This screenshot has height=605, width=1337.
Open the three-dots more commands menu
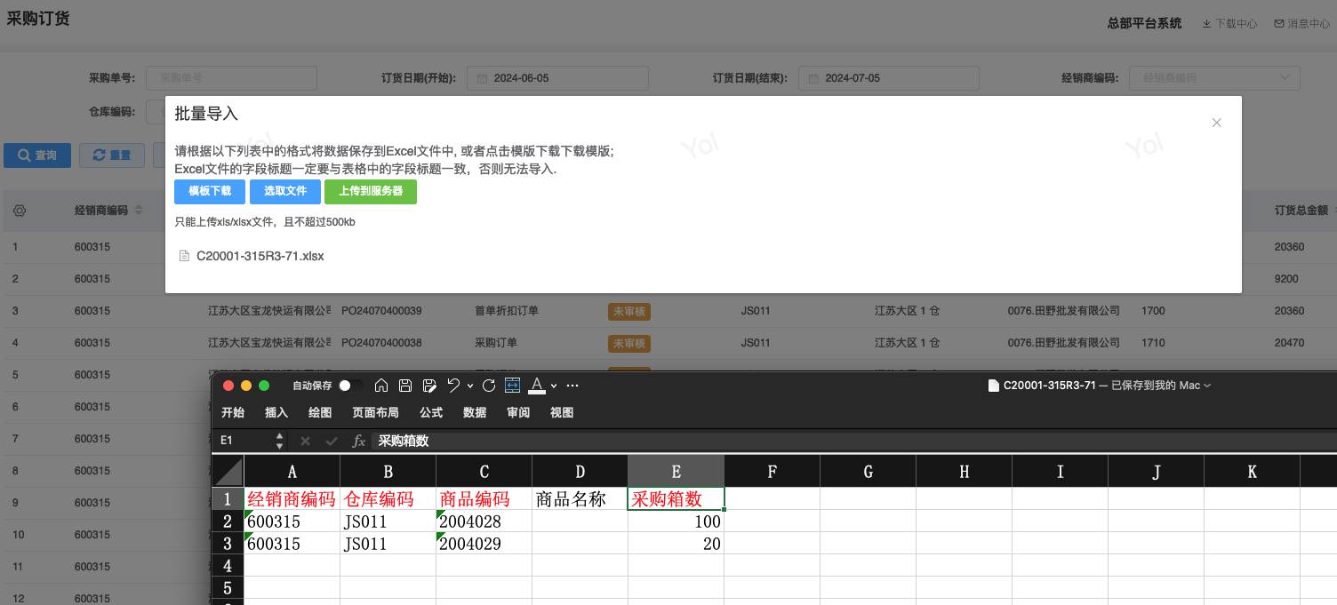point(572,386)
